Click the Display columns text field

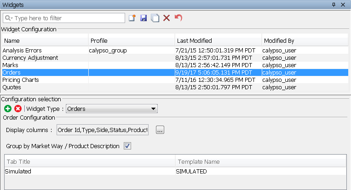pyautogui.click(x=103, y=130)
